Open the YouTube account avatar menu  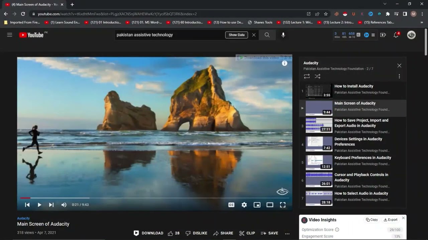(x=411, y=35)
